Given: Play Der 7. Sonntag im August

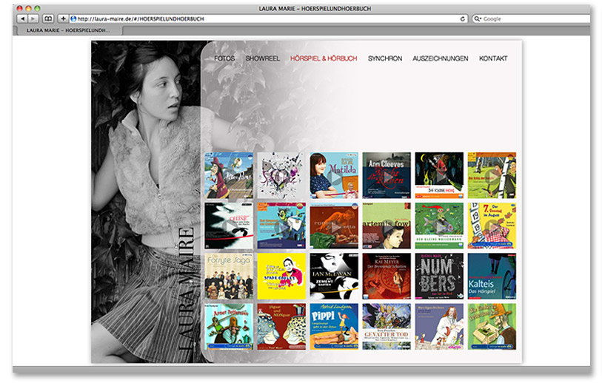Looking at the screenshot, I should click(x=492, y=226).
